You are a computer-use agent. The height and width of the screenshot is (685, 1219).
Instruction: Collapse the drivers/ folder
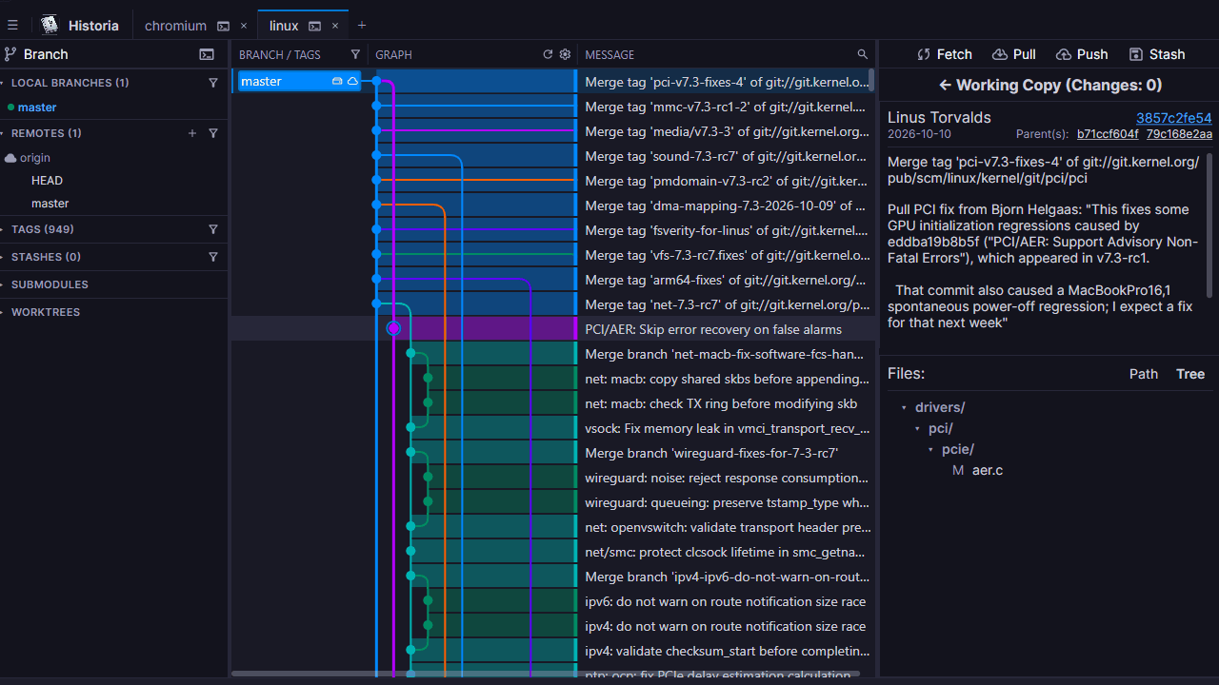pyautogui.click(x=905, y=407)
